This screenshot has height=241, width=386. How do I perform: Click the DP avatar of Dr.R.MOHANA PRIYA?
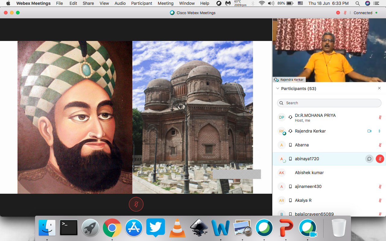click(x=282, y=117)
